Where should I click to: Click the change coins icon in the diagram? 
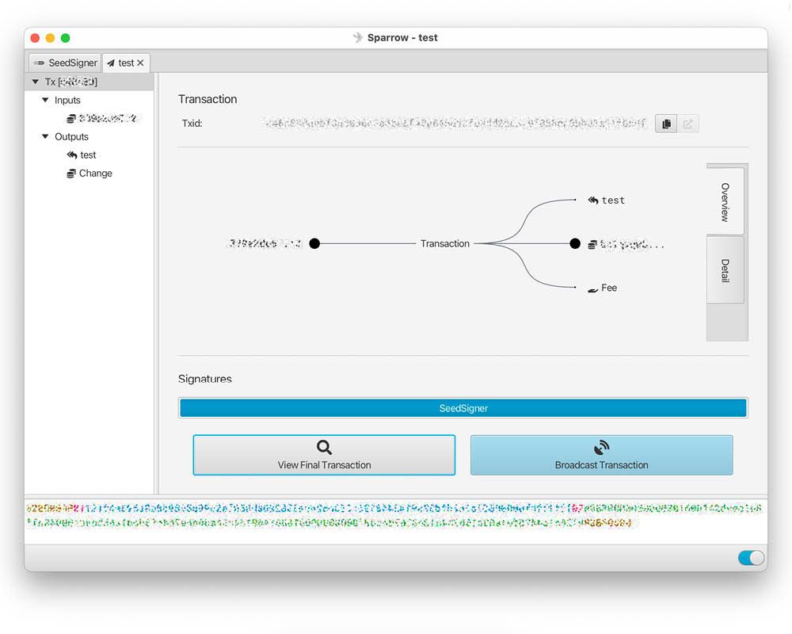pyautogui.click(x=592, y=244)
